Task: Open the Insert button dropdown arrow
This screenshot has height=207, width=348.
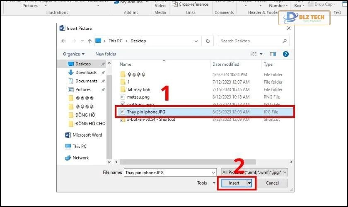Action: [249, 183]
